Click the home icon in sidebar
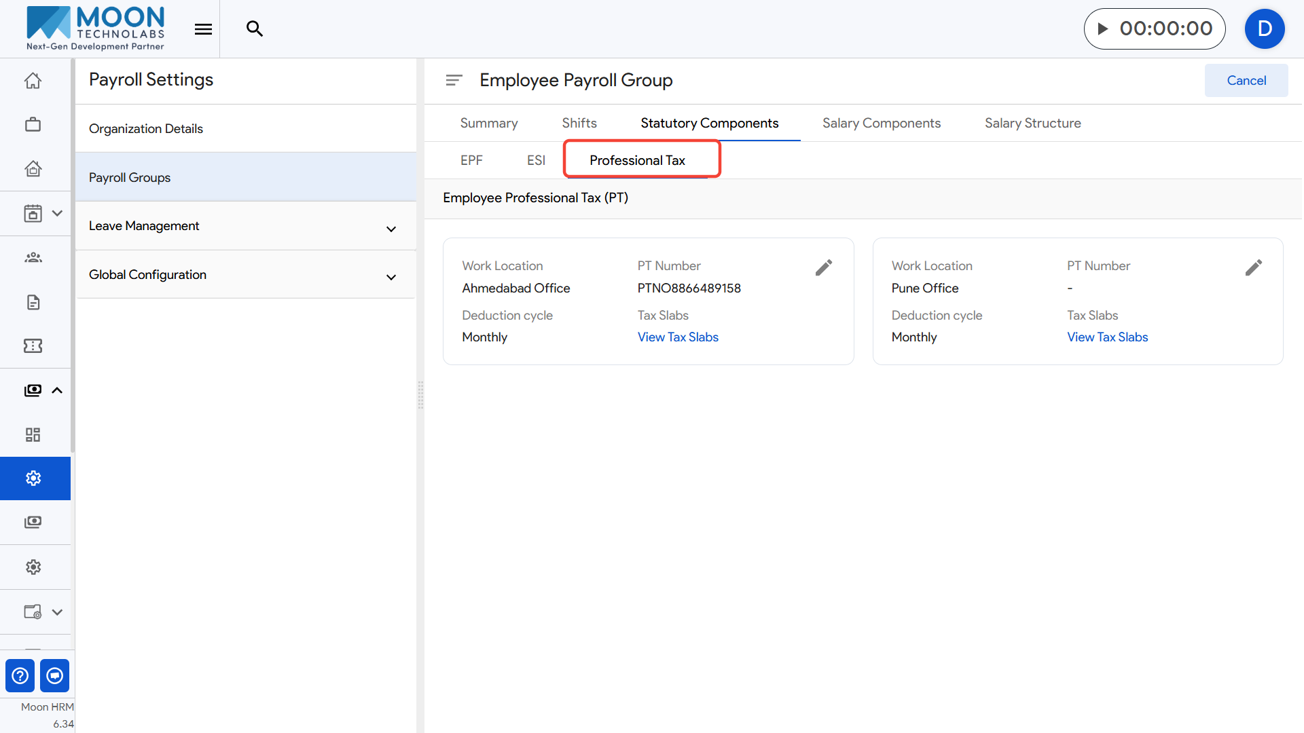Screen dimensions: 1304x733 (x=33, y=81)
